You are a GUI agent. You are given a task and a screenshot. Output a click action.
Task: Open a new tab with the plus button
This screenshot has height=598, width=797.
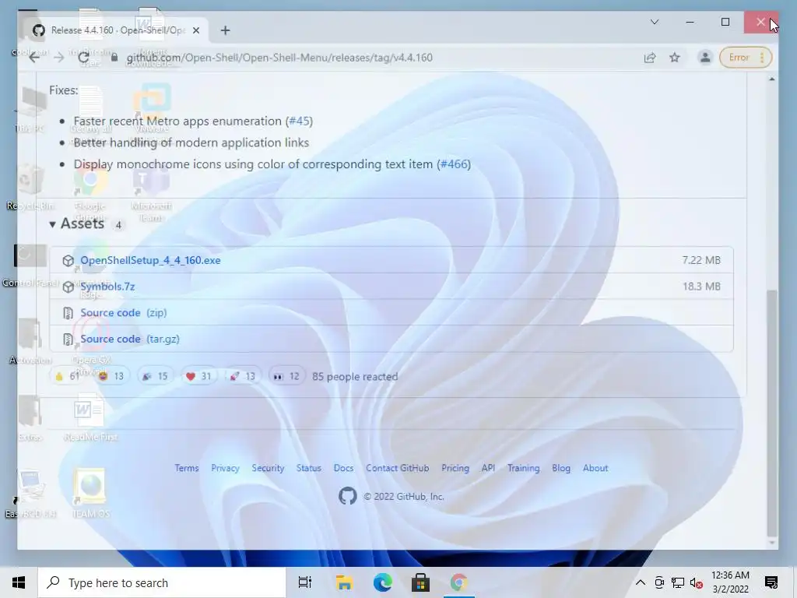[225, 30]
